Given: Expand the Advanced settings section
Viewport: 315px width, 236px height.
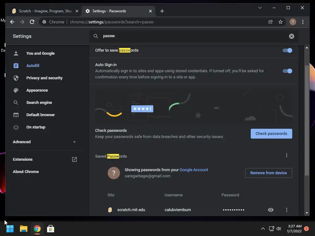Looking at the screenshot, I should (x=44, y=142).
